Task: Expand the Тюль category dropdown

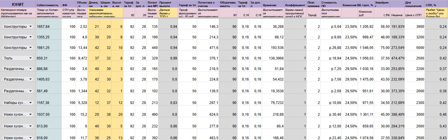Action: (x=30, y=58)
